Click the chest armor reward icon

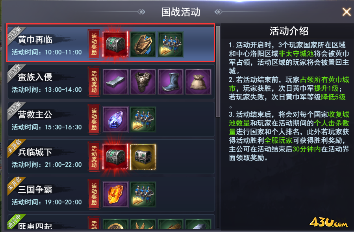tap(143, 82)
